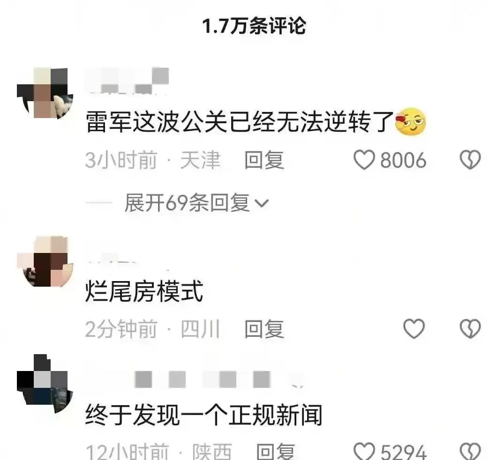Image resolution: width=490 pixels, height=460 pixels.
Task: Tap the 1.7万条评论 header title
Action: [254, 26]
